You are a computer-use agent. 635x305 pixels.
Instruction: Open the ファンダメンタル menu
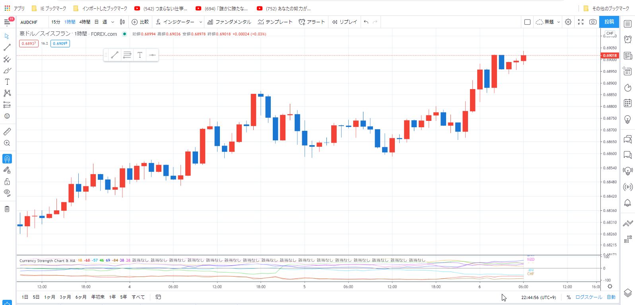[x=229, y=22]
